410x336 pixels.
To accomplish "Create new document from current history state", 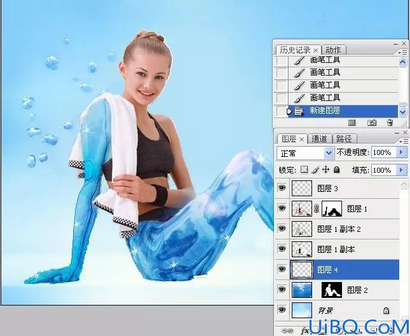I will pos(352,123).
